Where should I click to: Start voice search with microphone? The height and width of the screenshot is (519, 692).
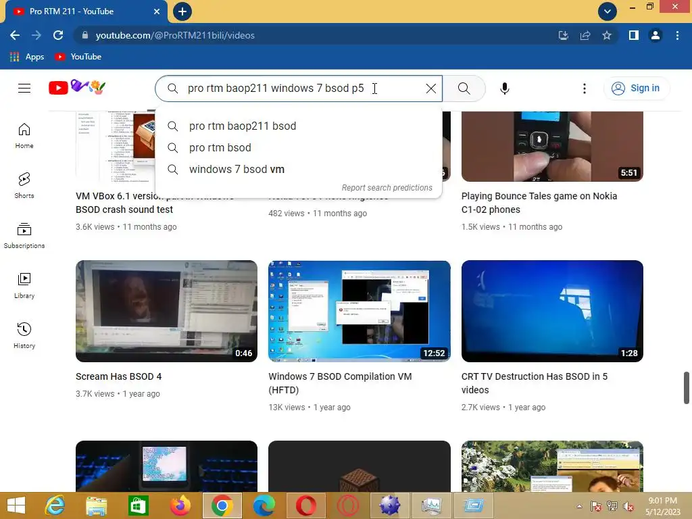coord(504,89)
